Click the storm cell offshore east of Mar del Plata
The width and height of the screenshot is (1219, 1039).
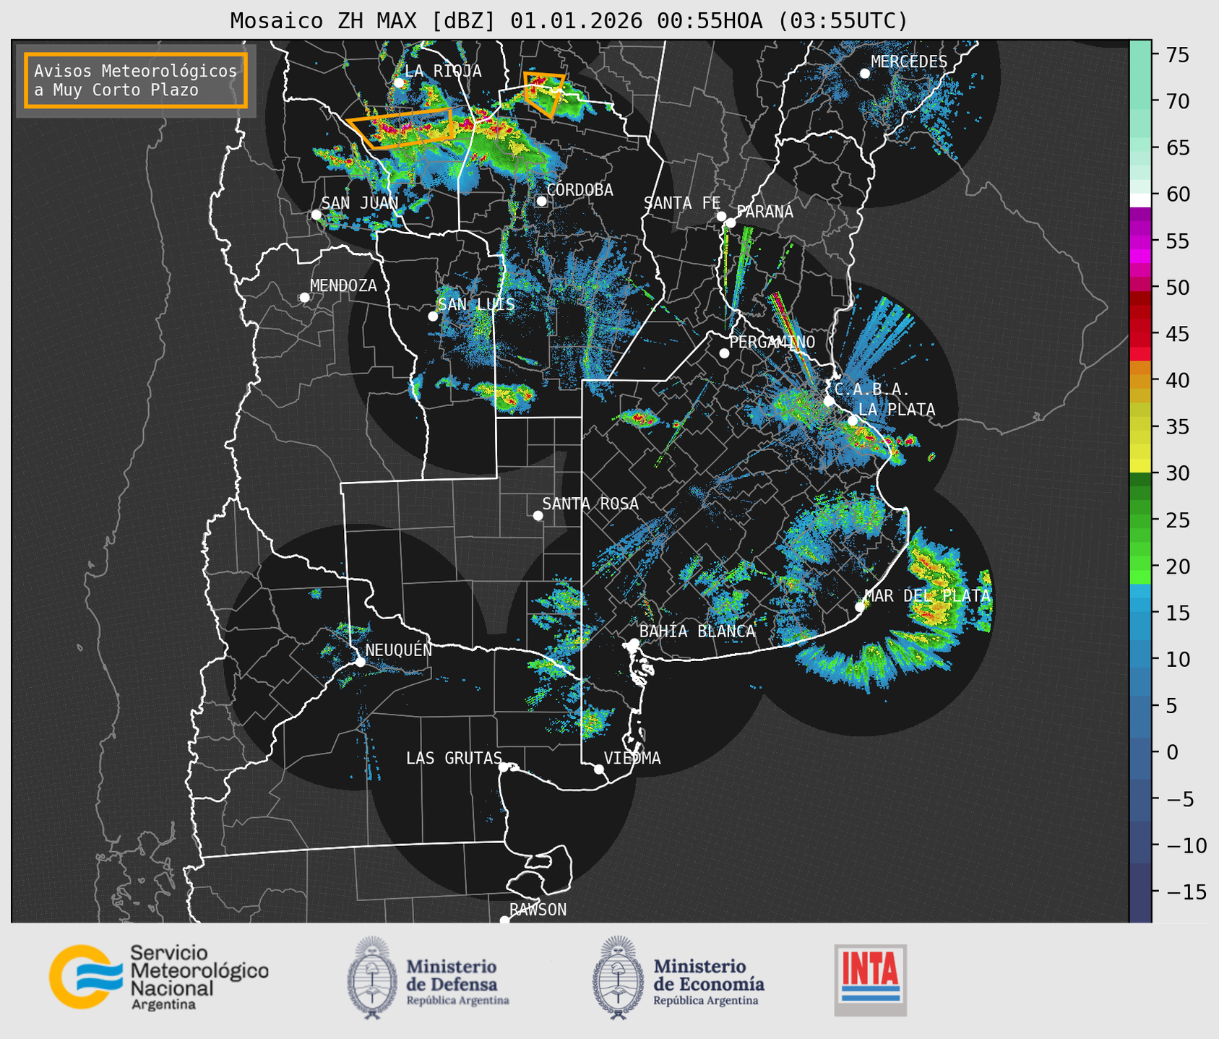936,589
